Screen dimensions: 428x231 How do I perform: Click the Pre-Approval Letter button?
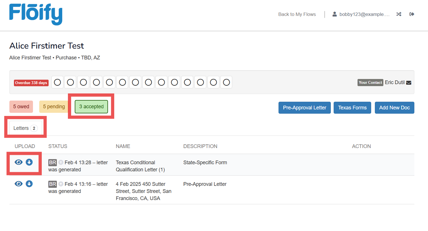pos(304,108)
